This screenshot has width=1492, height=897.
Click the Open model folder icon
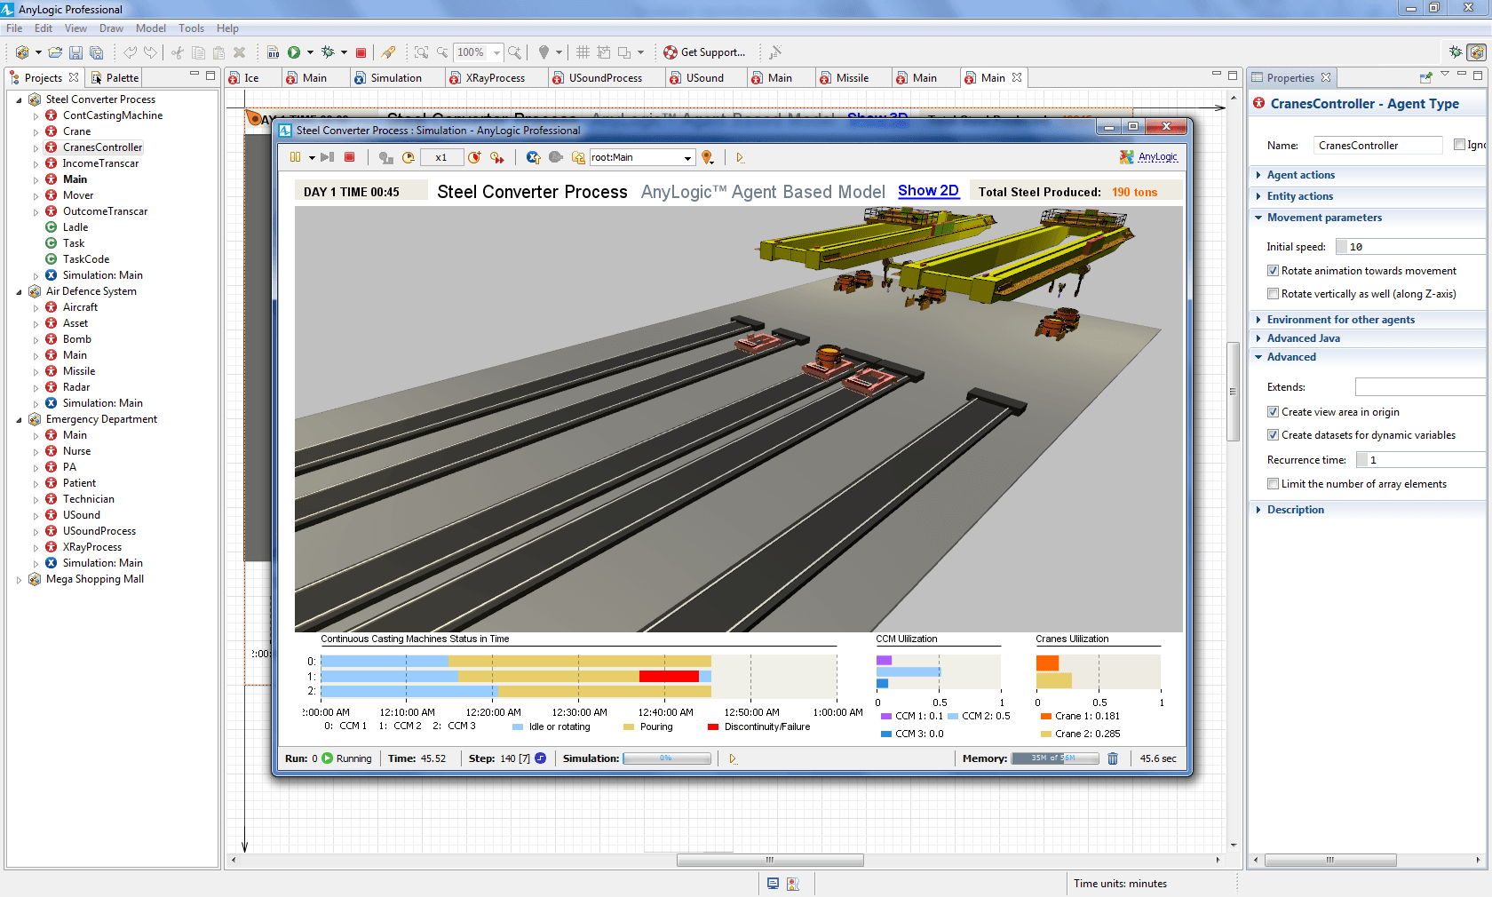pyautogui.click(x=55, y=52)
